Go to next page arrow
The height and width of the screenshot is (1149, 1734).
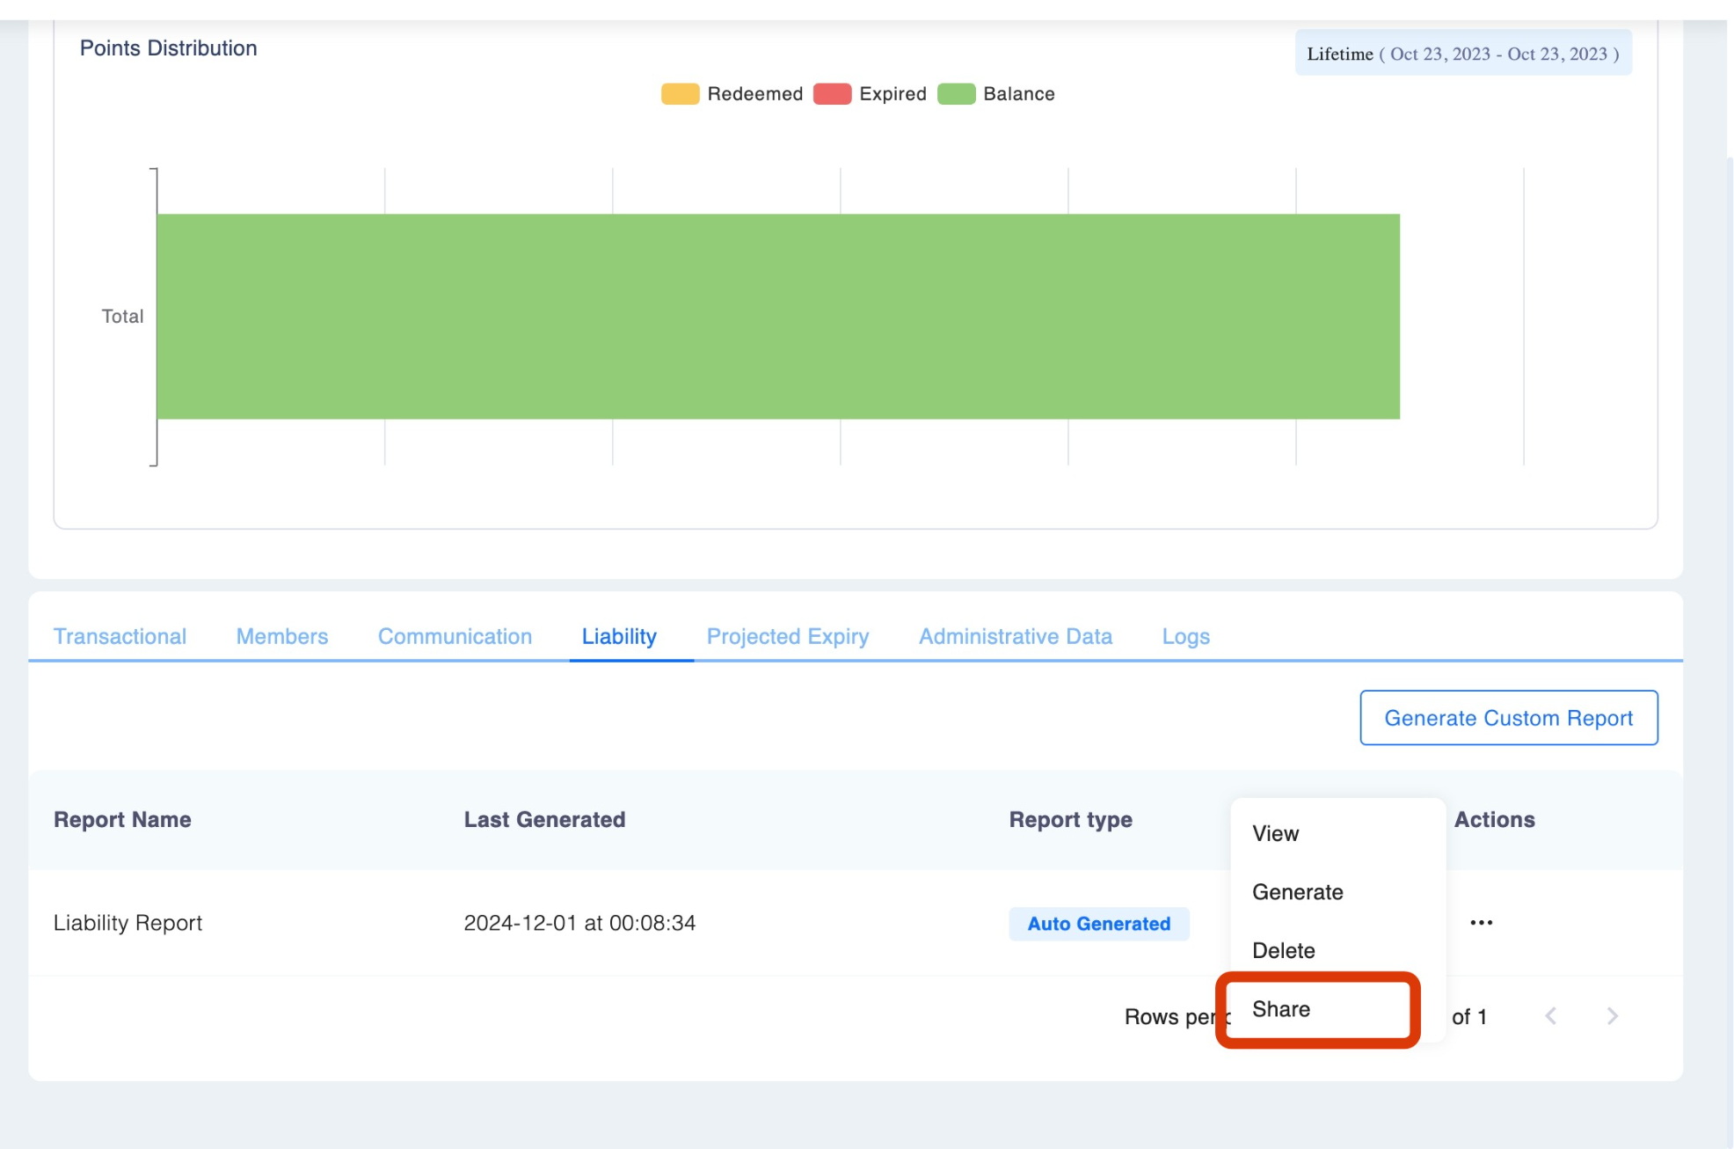point(1612,1016)
